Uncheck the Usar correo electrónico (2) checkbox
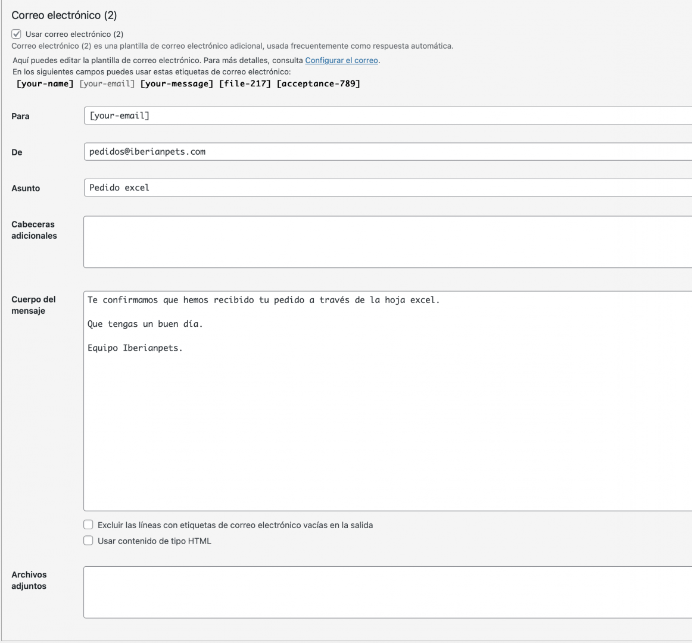Viewport: 692px width, 643px height. pos(16,34)
